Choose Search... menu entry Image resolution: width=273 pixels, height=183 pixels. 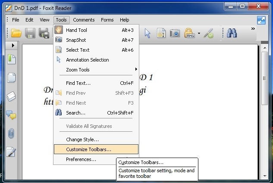(96, 113)
